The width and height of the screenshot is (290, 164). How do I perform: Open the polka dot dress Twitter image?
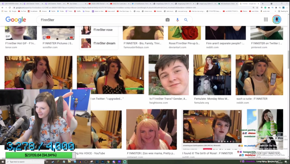click(x=110, y=75)
